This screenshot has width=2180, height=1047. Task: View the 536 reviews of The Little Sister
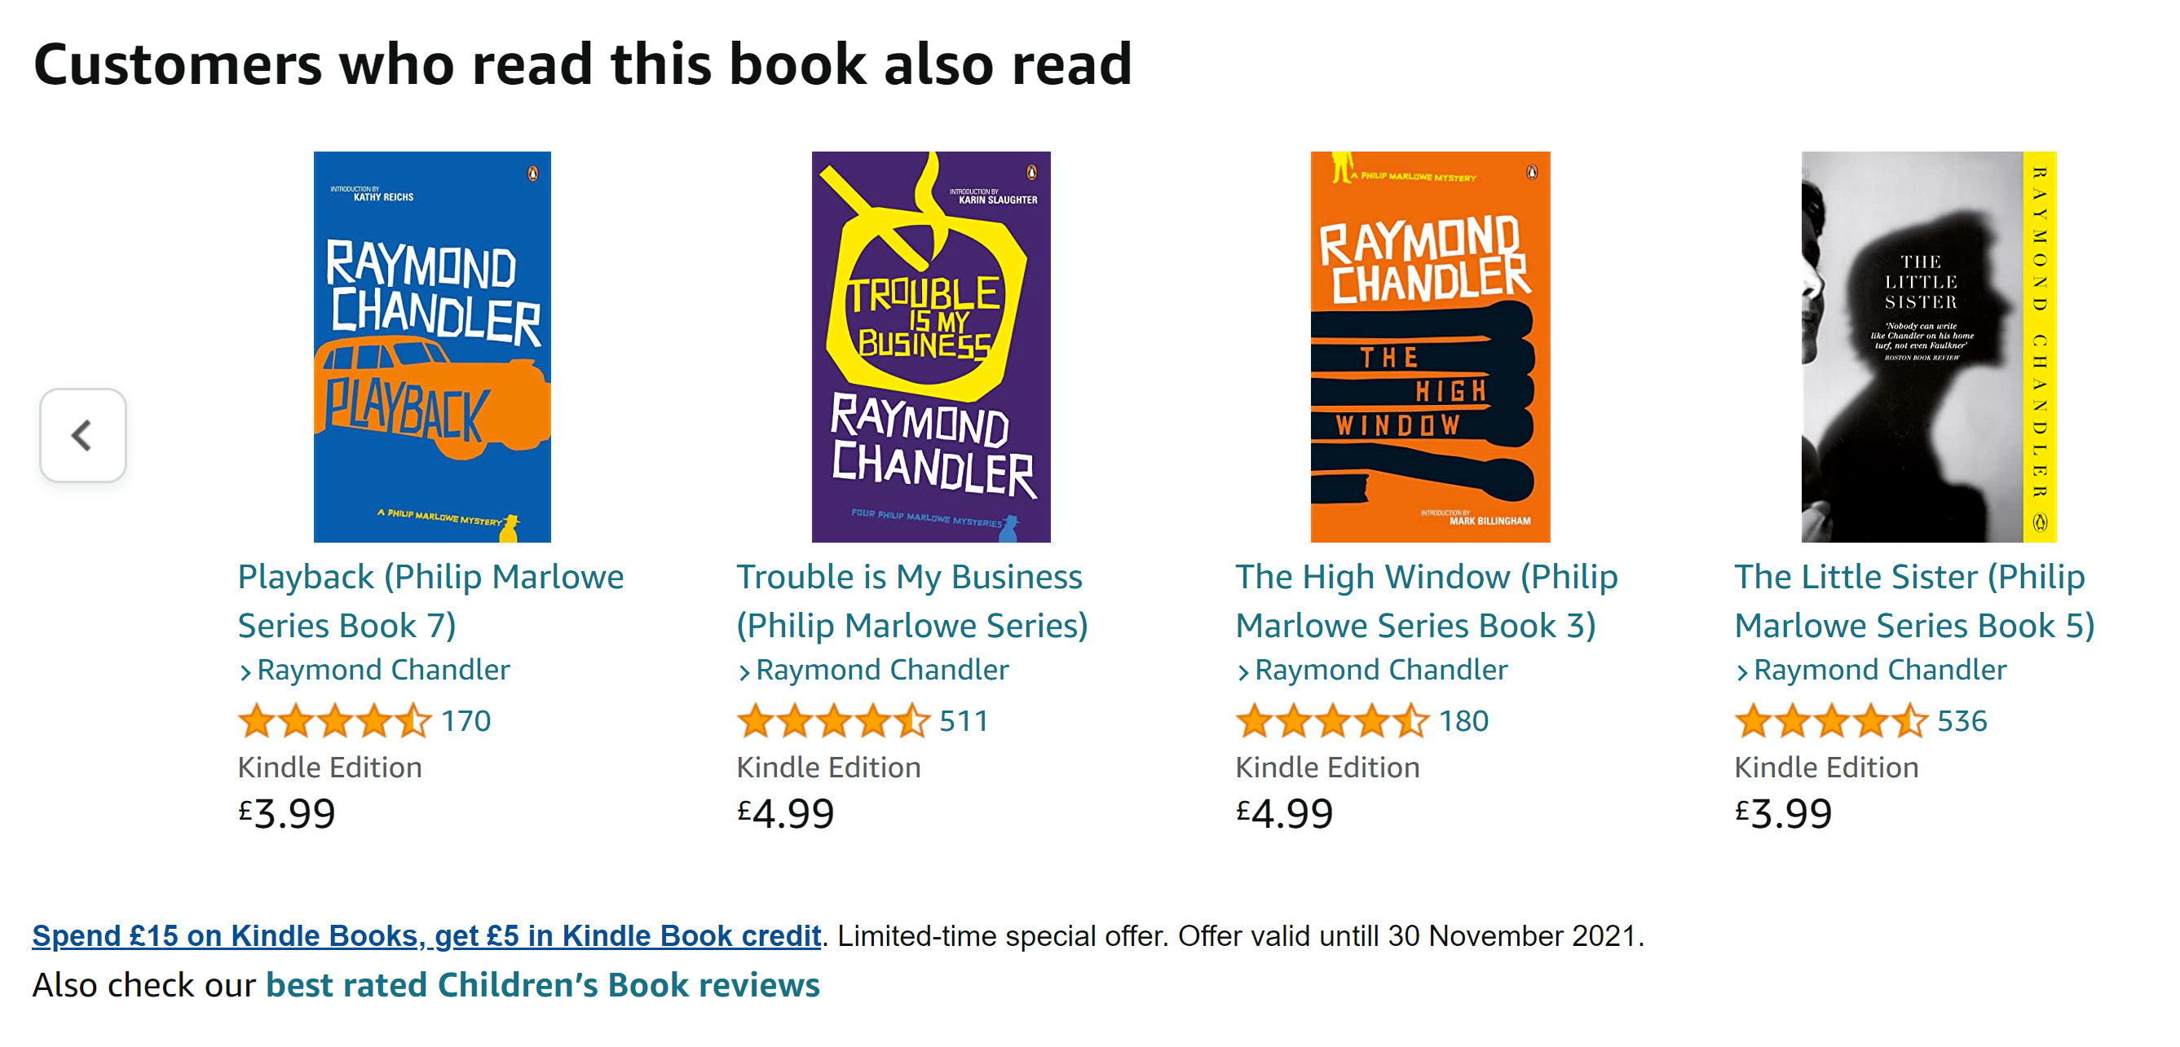coord(1962,721)
